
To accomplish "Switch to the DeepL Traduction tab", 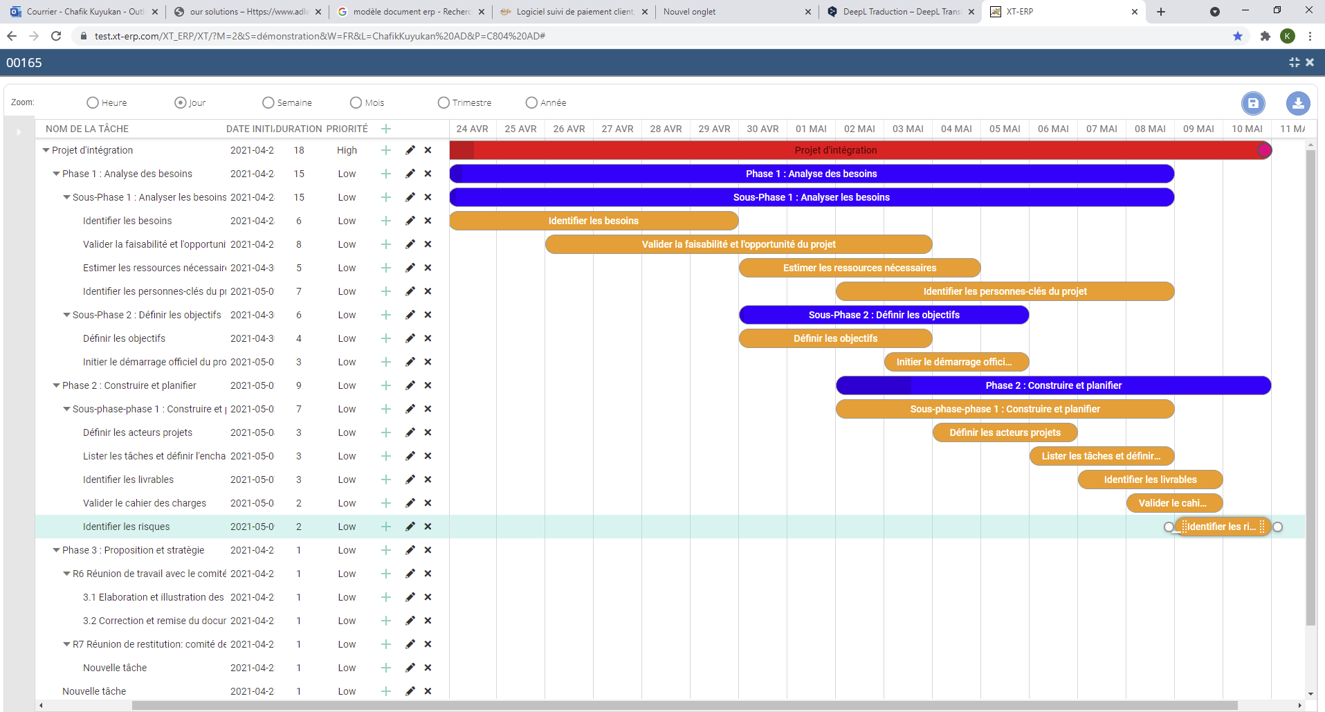I will (x=901, y=12).
